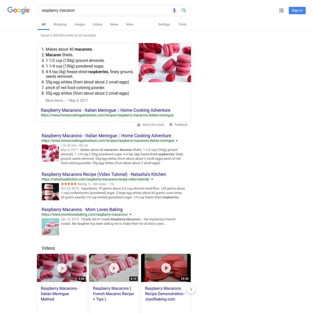This screenshot has height=313, width=313.
Task: Open the Mom Loves Baking result thumbnail
Action: coord(50,227)
